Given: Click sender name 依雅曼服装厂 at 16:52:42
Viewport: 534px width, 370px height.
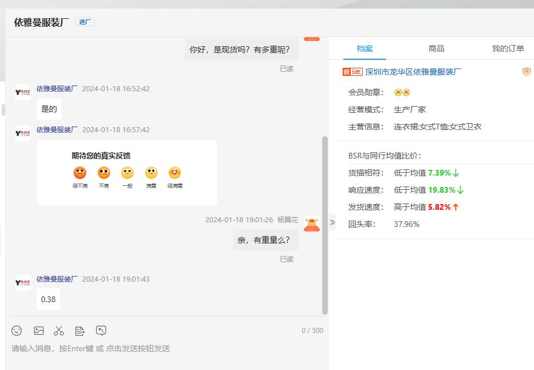Looking at the screenshot, I should click(57, 89).
